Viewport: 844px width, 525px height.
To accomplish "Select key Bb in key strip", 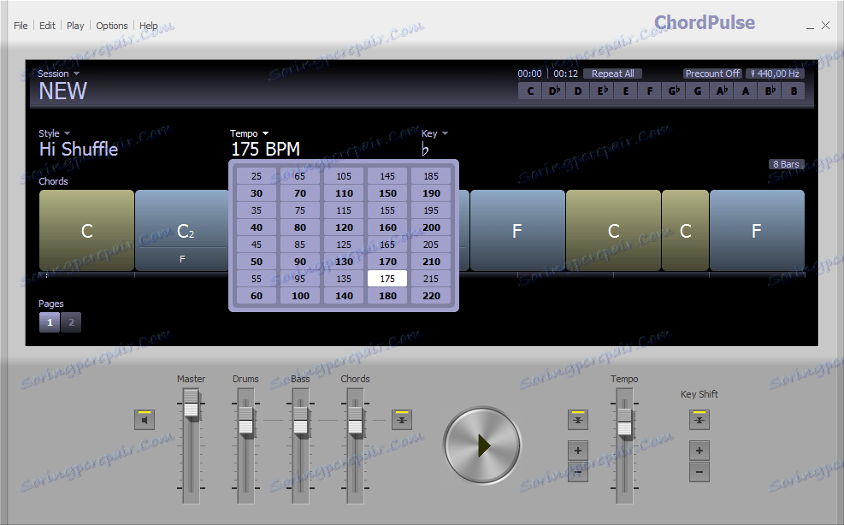I will [770, 91].
